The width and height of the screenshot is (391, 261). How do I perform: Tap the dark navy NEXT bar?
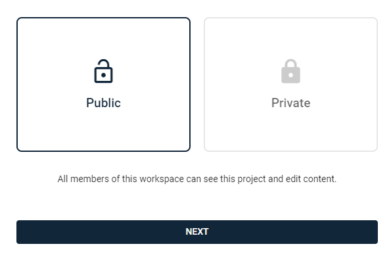tap(197, 232)
